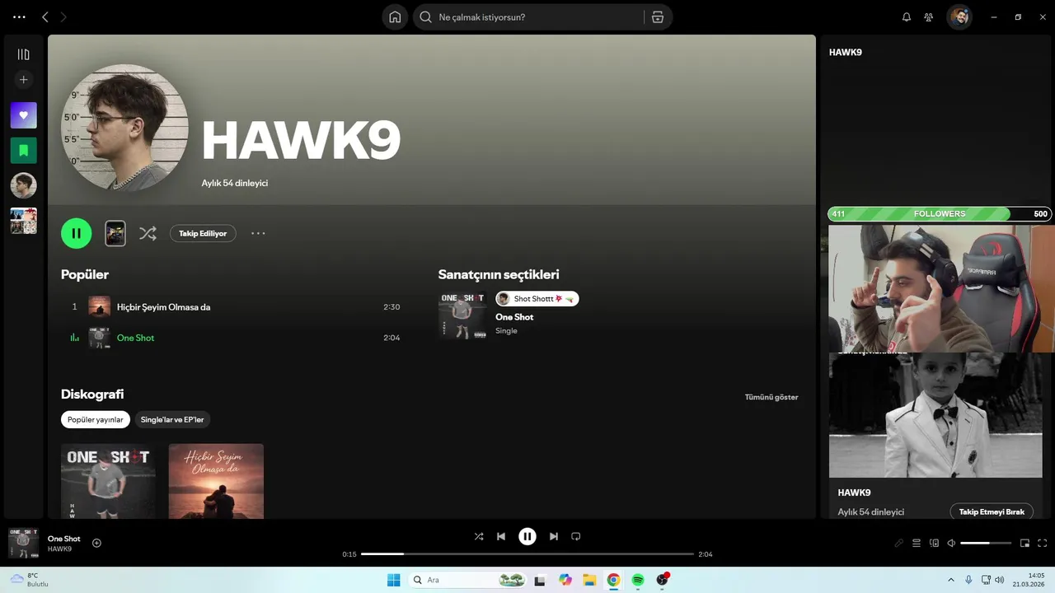Image resolution: width=1055 pixels, height=593 pixels.
Task: Open OBS Studio from the taskbar
Action: click(663, 580)
